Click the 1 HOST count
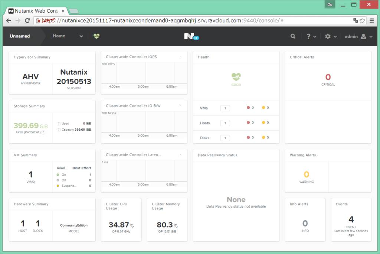Image resolution: width=380 pixels, height=254 pixels. (x=23, y=224)
